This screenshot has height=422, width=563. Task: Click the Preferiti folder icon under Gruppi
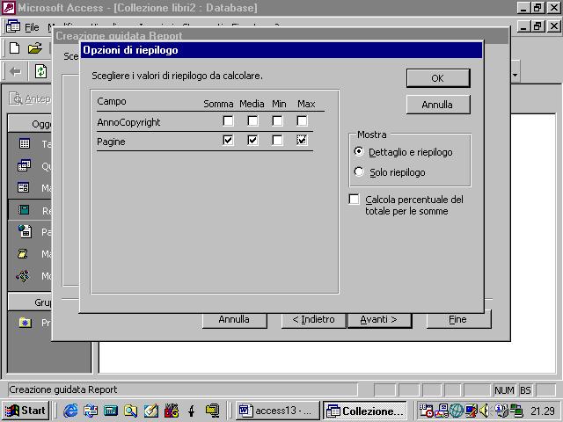26,323
